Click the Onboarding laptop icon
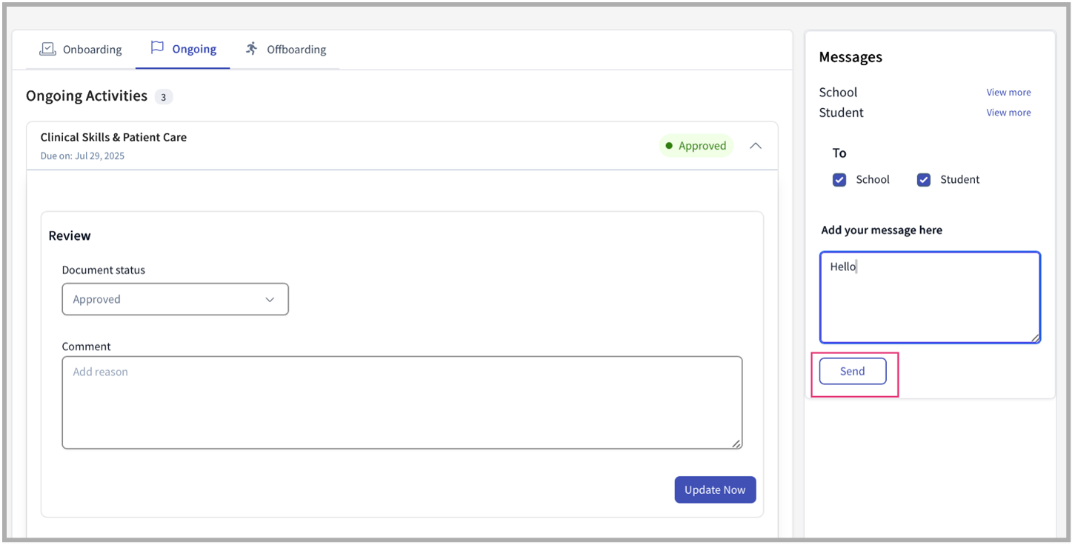 pos(47,49)
